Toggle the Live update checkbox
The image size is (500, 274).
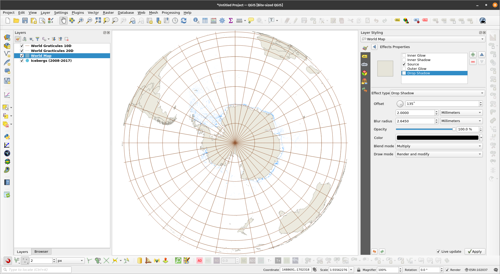(x=438, y=251)
